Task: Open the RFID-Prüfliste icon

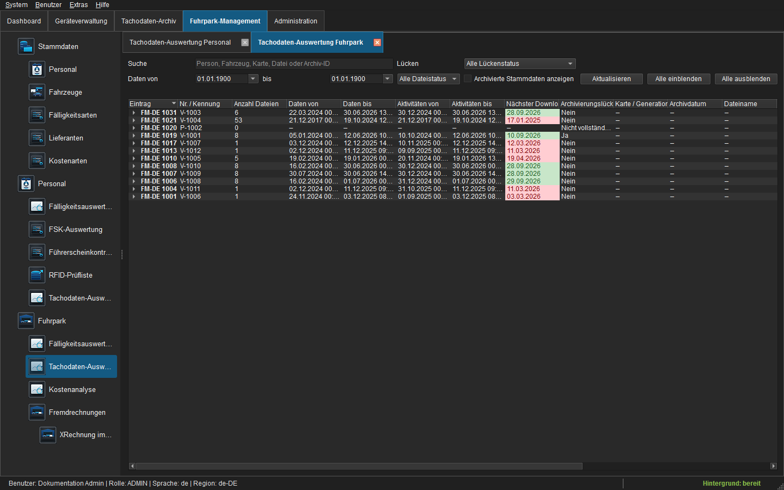Action: point(37,275)
